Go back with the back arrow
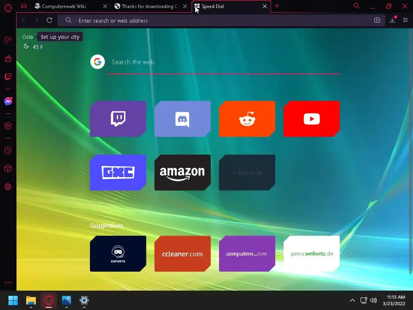 pos(23,20)
